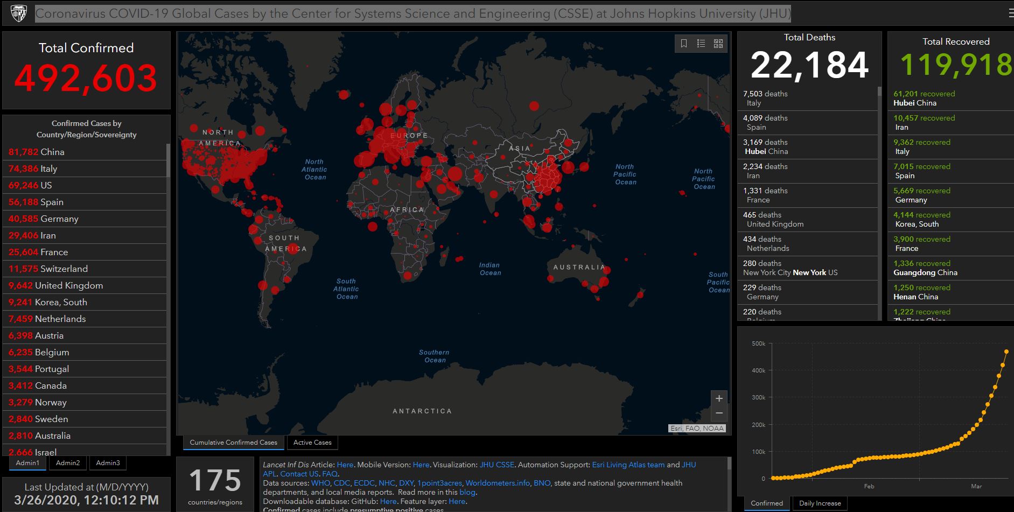1014x512 pixels.
Task: Open the FAQ link
Action: [x=330, y=474]
